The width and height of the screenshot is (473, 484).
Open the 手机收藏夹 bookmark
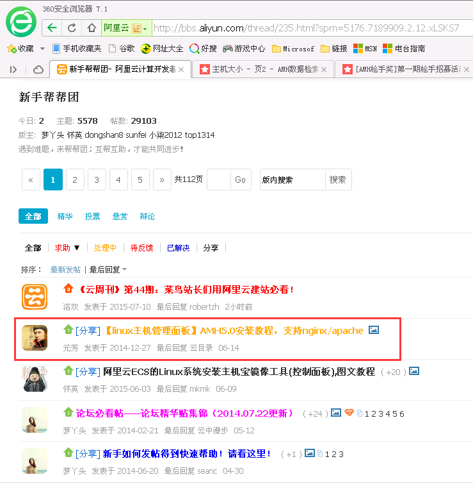pos(76,49)
